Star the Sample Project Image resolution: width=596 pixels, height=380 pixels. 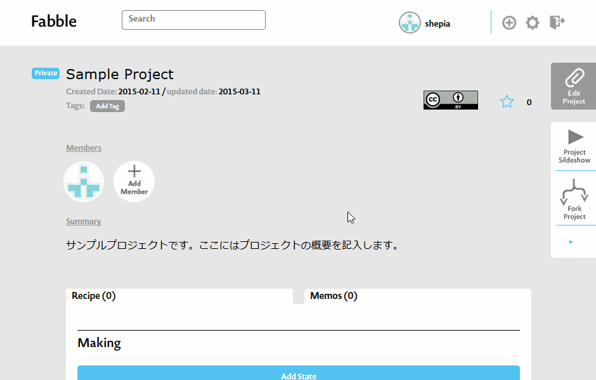click(x=507, y=102)
